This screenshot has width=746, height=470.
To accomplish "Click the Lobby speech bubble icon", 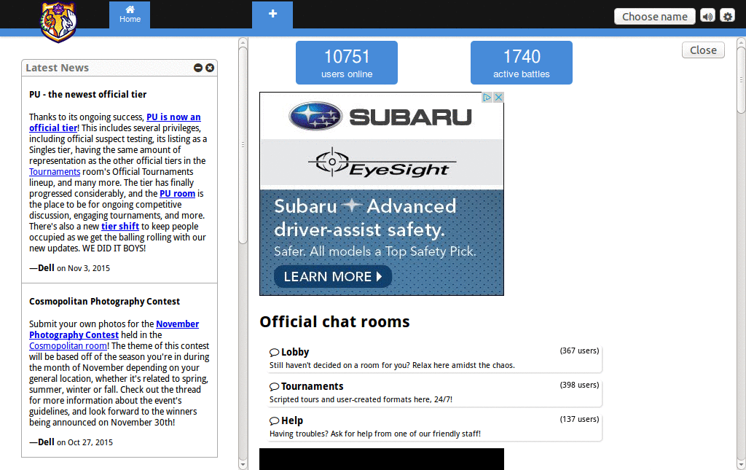I will pyautogui.click(x=274, y=353).
